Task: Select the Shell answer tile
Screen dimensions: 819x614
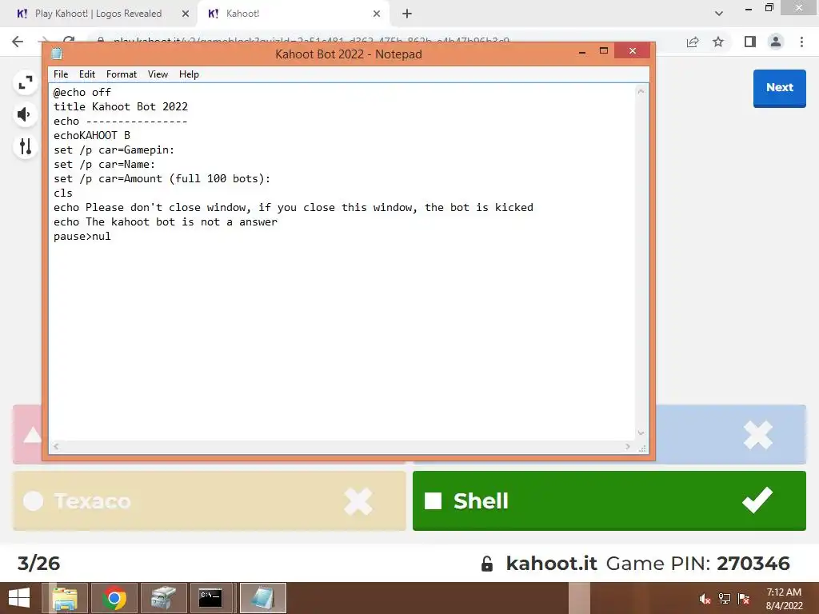Action: (609, 500)
